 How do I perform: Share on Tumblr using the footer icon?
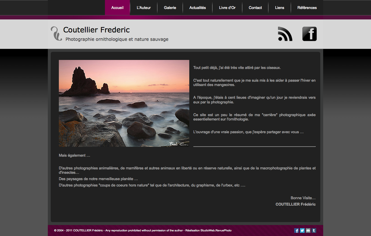pos(314,230)
